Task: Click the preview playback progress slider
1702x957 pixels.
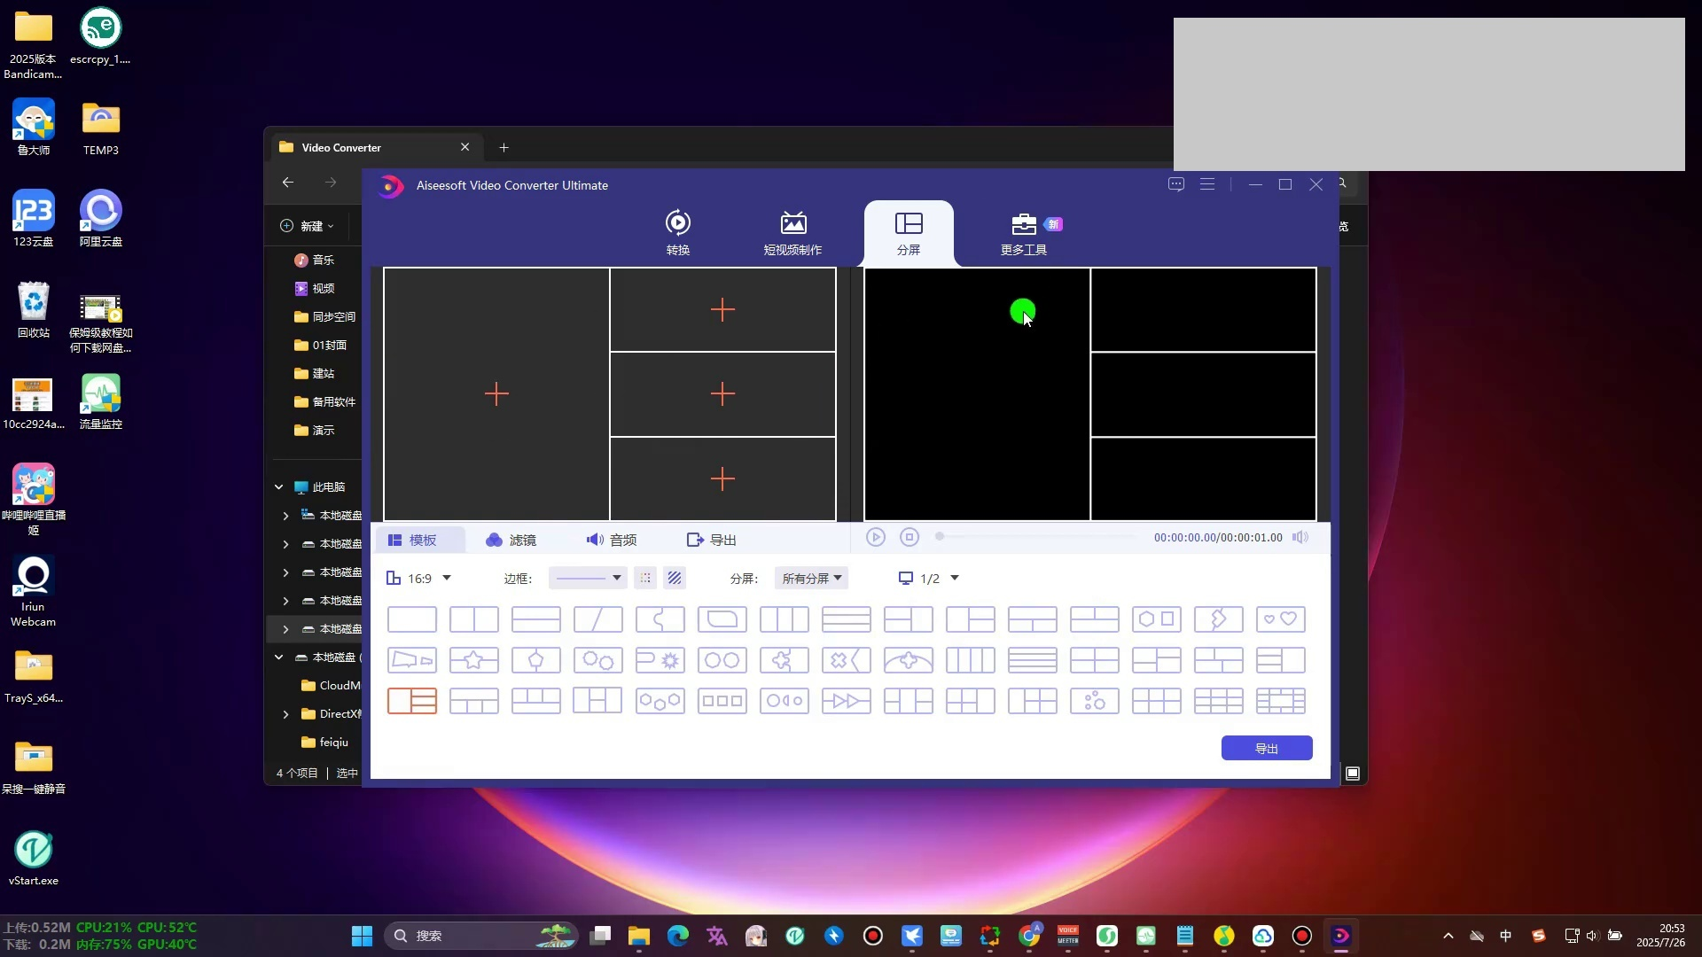Action: pos(1037,537)
